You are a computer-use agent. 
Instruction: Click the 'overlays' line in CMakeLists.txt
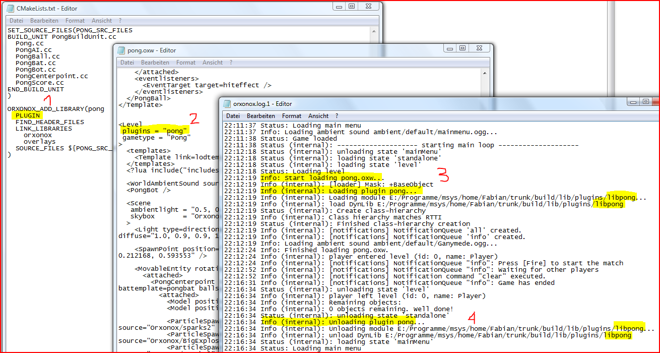click(x=39, y=142)
